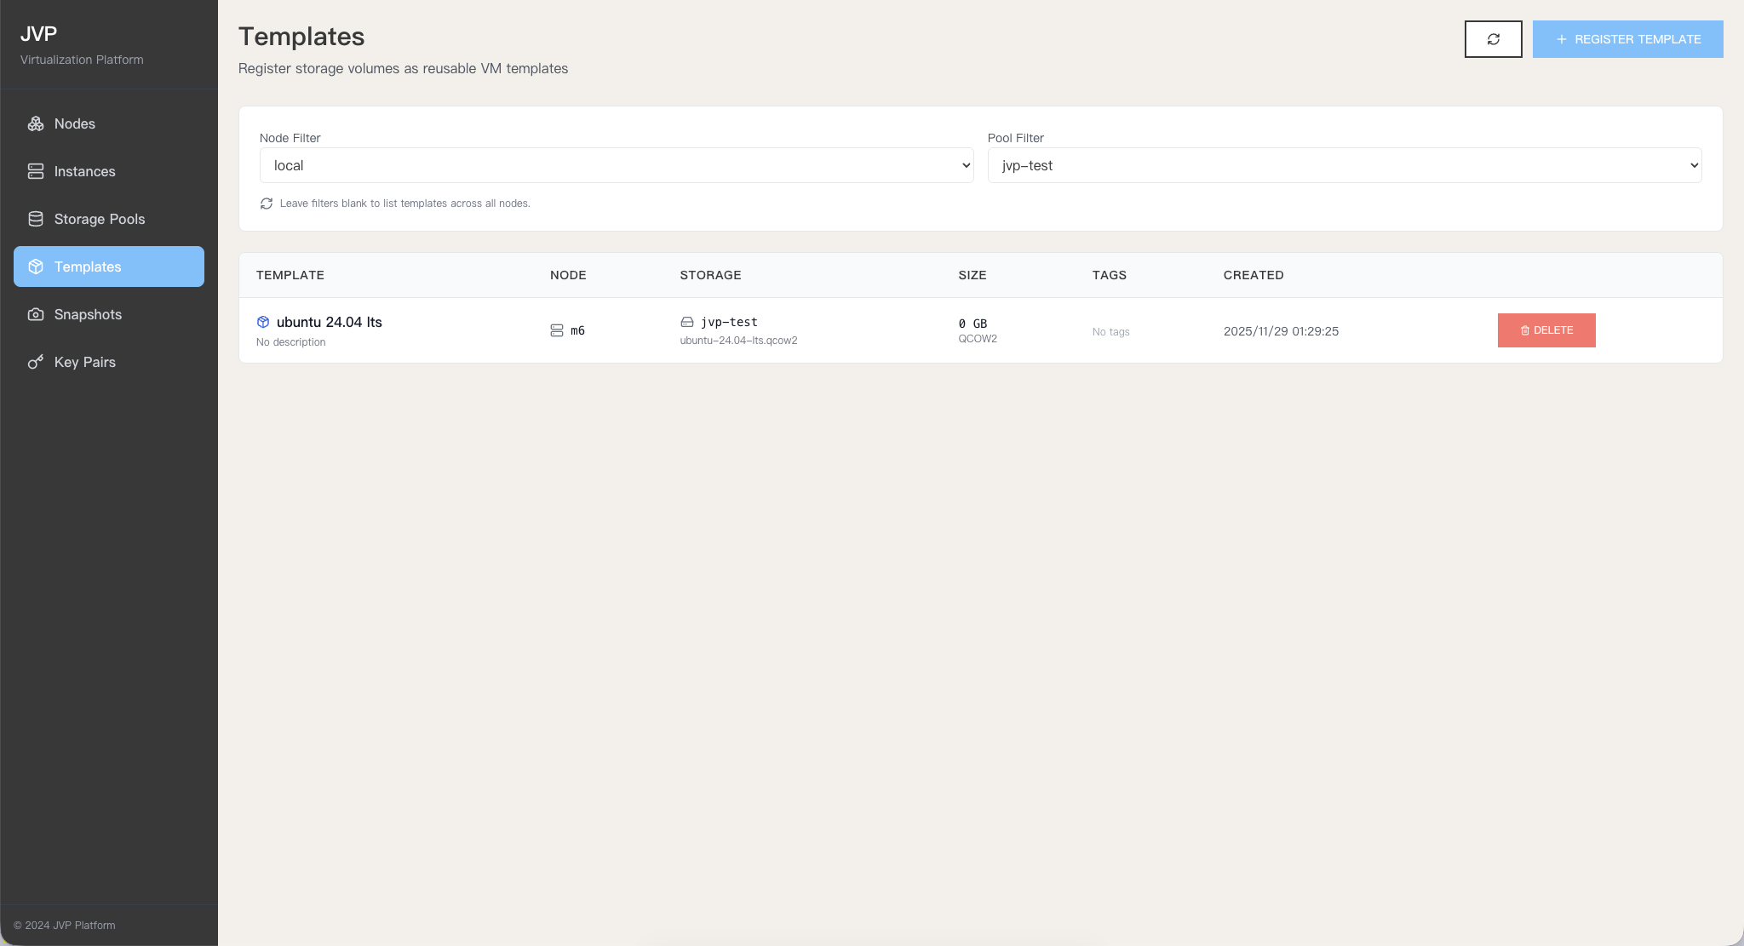Click the server icon next to m6
This screenshot has width=1744, height=946.
pos(557,330)
